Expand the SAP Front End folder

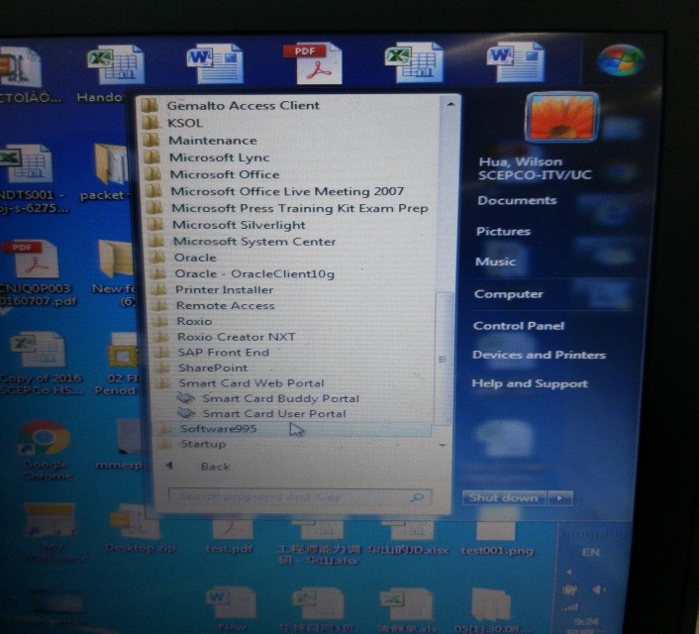pyautogui.click(x=223, y=352)
